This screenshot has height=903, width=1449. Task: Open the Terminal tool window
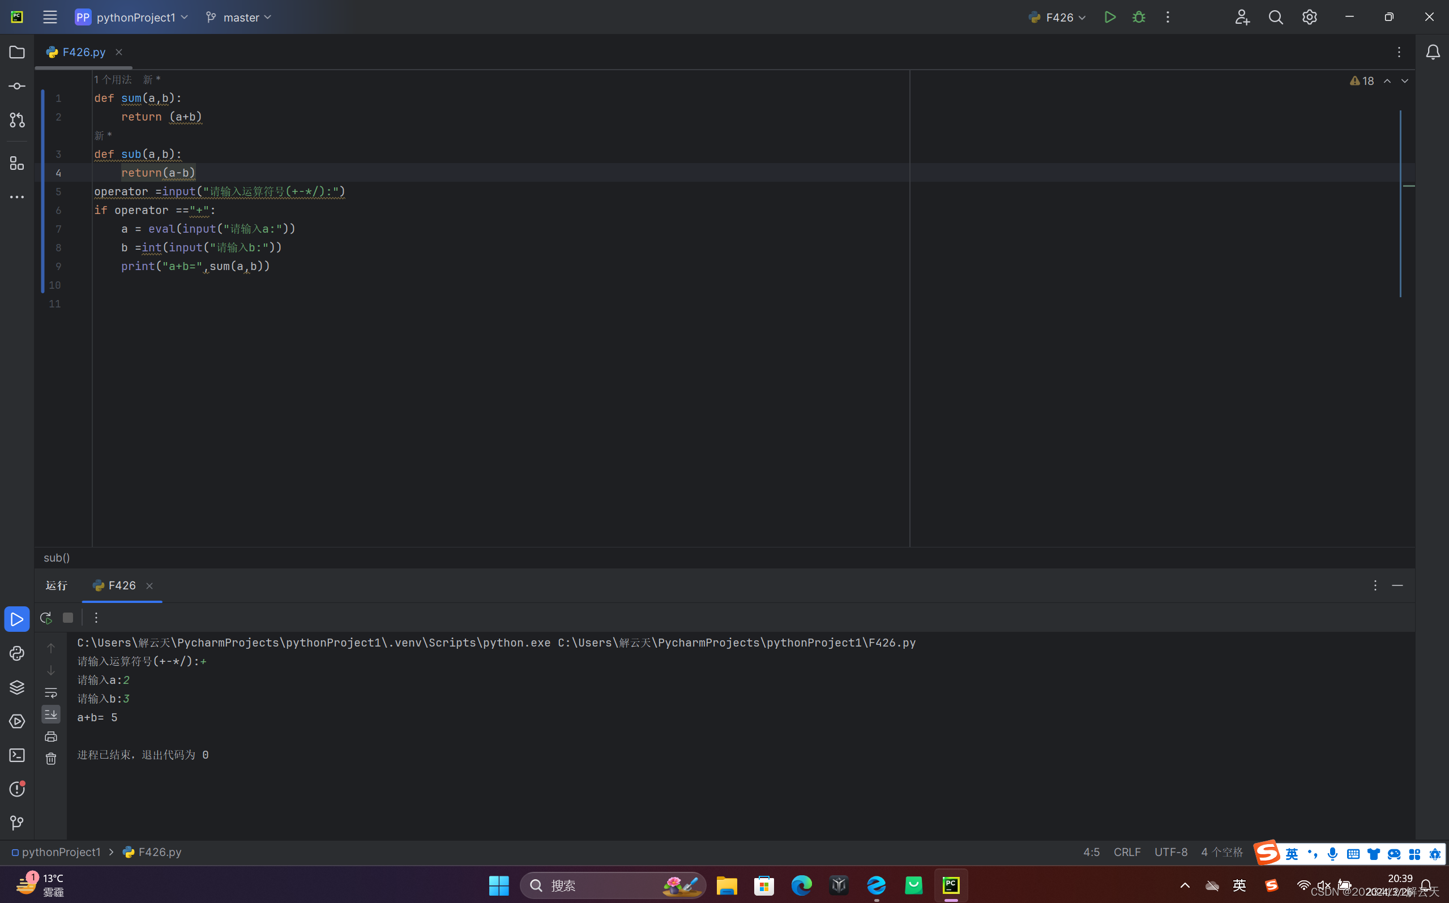(17, 755)
